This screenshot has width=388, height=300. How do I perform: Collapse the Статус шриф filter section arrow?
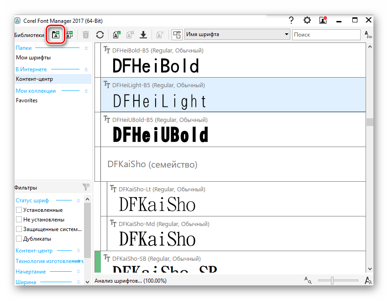[79, 200]
